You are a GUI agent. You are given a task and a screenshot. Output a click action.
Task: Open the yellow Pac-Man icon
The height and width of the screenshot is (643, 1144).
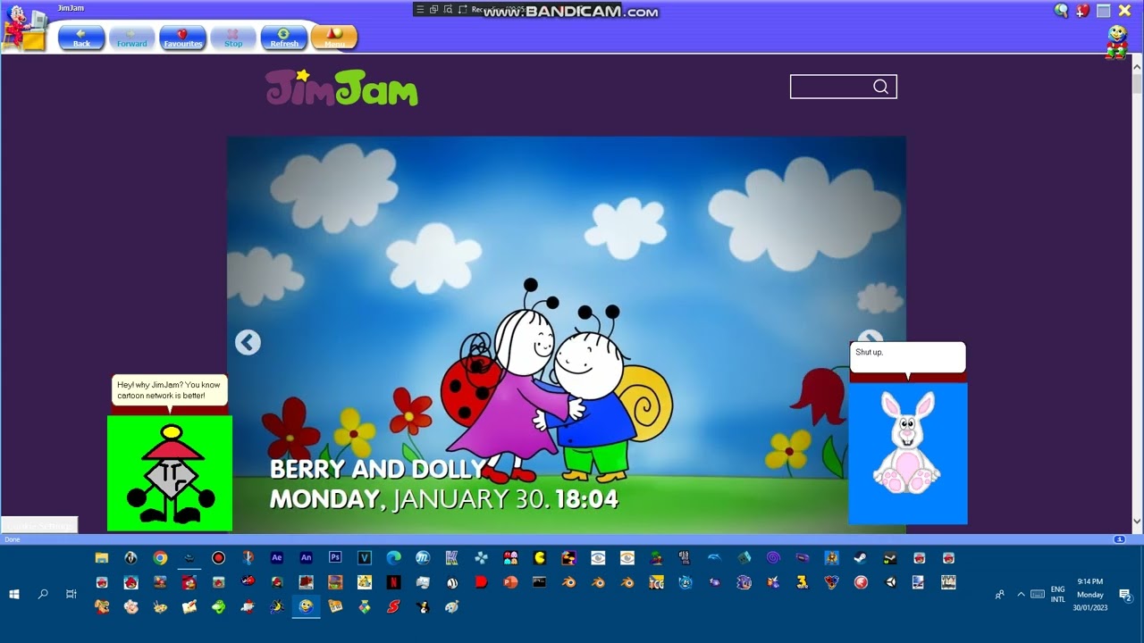(x=539, y=557)
